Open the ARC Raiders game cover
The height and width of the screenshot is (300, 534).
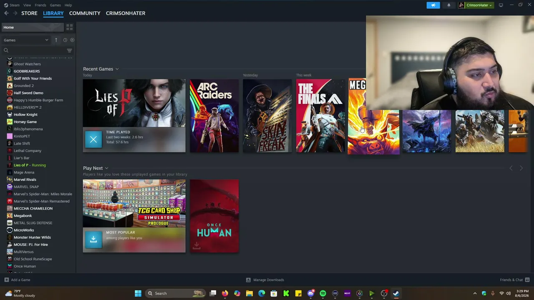[x=214, y=116]
